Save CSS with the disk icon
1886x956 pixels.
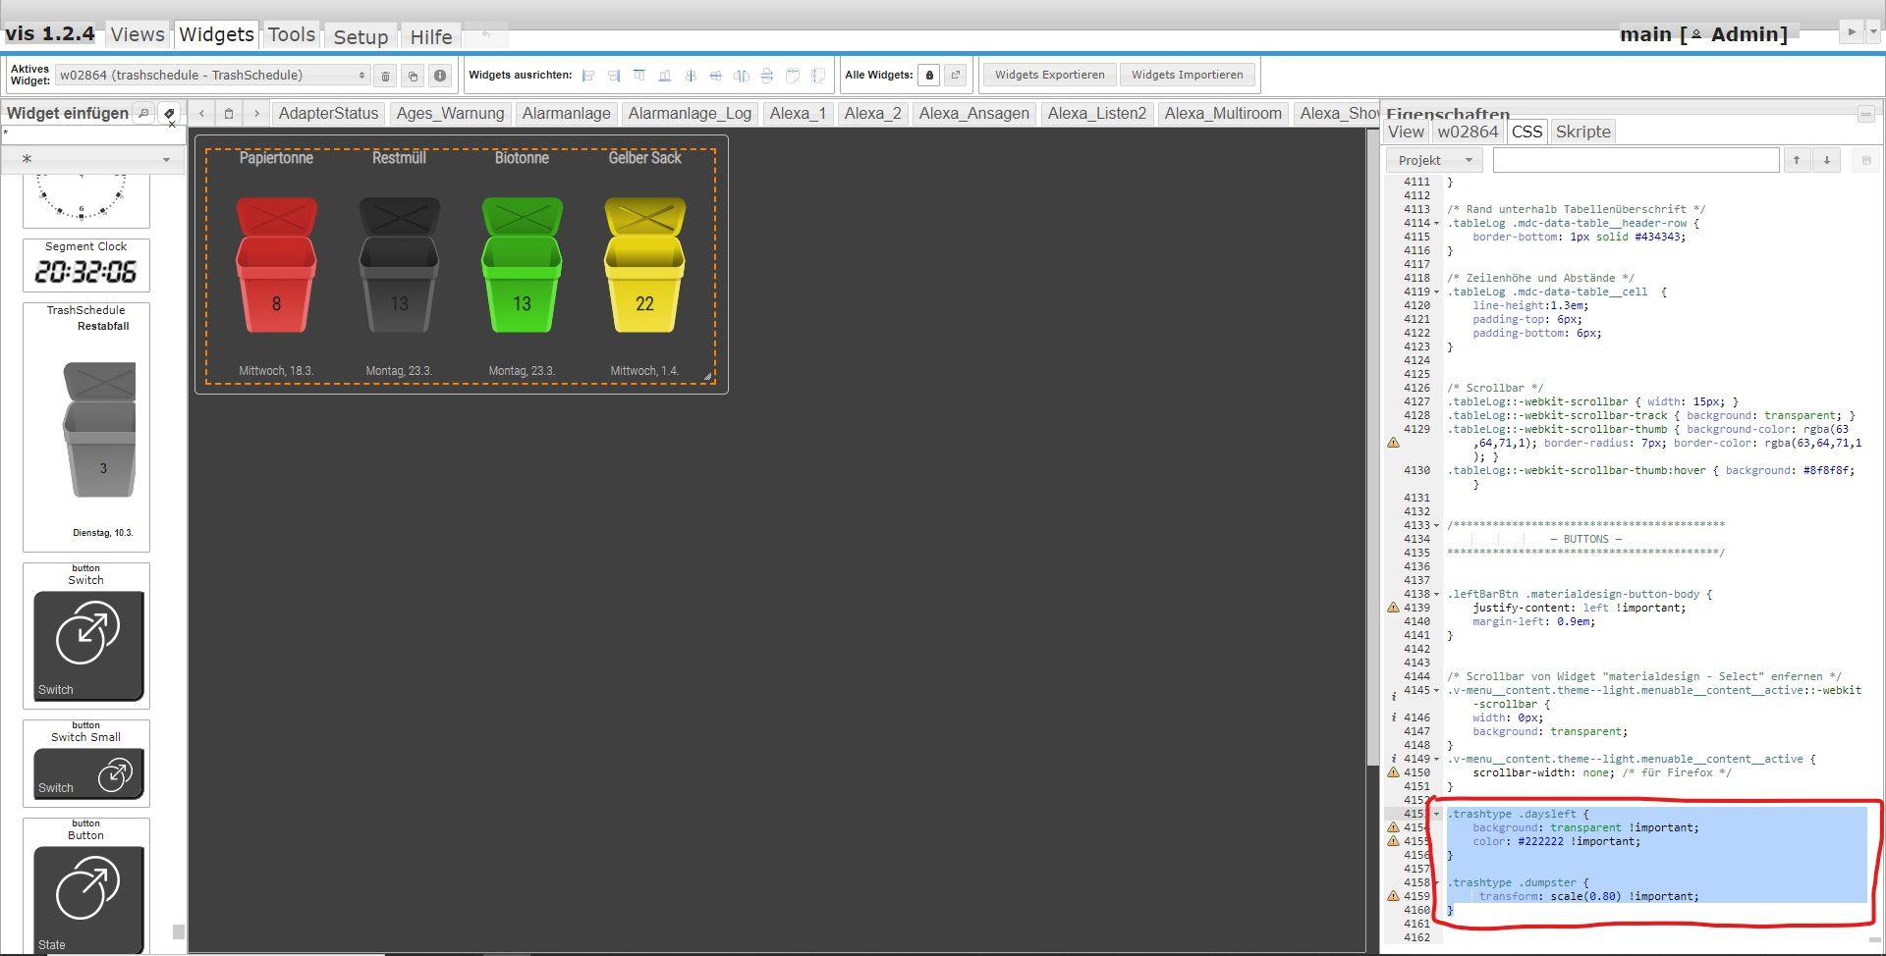(1866, 160)
